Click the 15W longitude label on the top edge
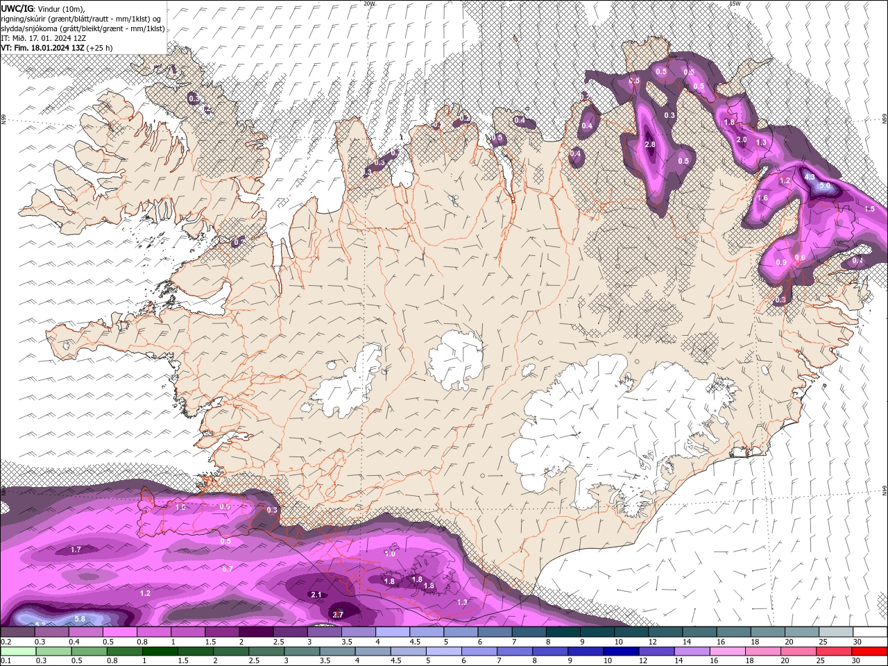888x666 pixels. 735,3
